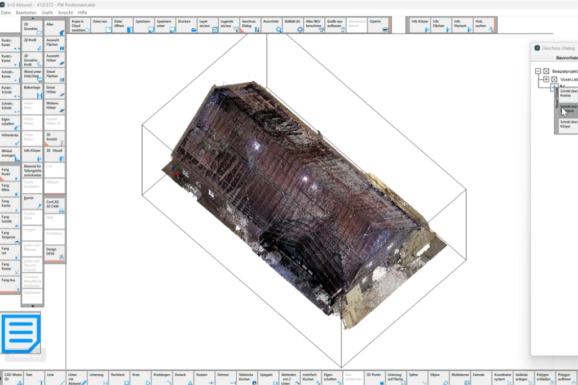Open the Ansicht menu
578x385 pixels.
(65, 12)
